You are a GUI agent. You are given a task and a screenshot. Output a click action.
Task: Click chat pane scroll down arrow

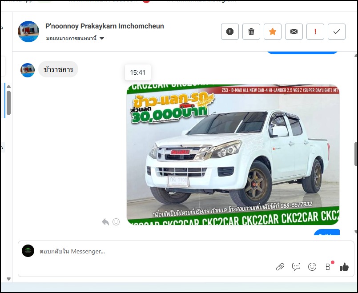(356, 232)
